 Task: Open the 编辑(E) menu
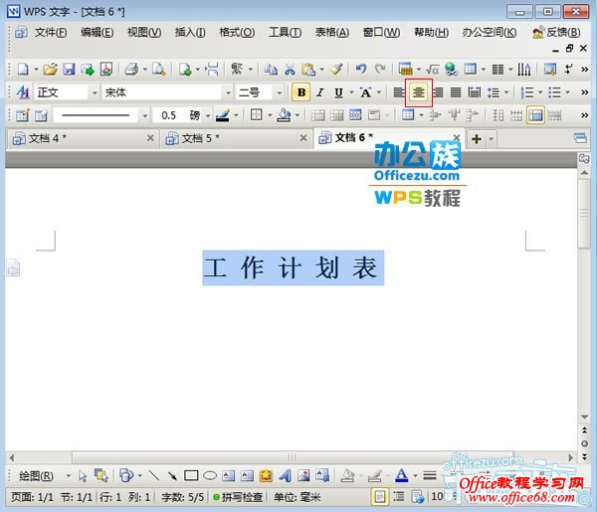pos(98,33)
